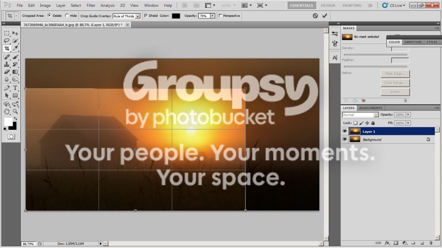Toggle lock position
Image resolution: width=442 pixels, height=248 pixels.
click(367, 123)
